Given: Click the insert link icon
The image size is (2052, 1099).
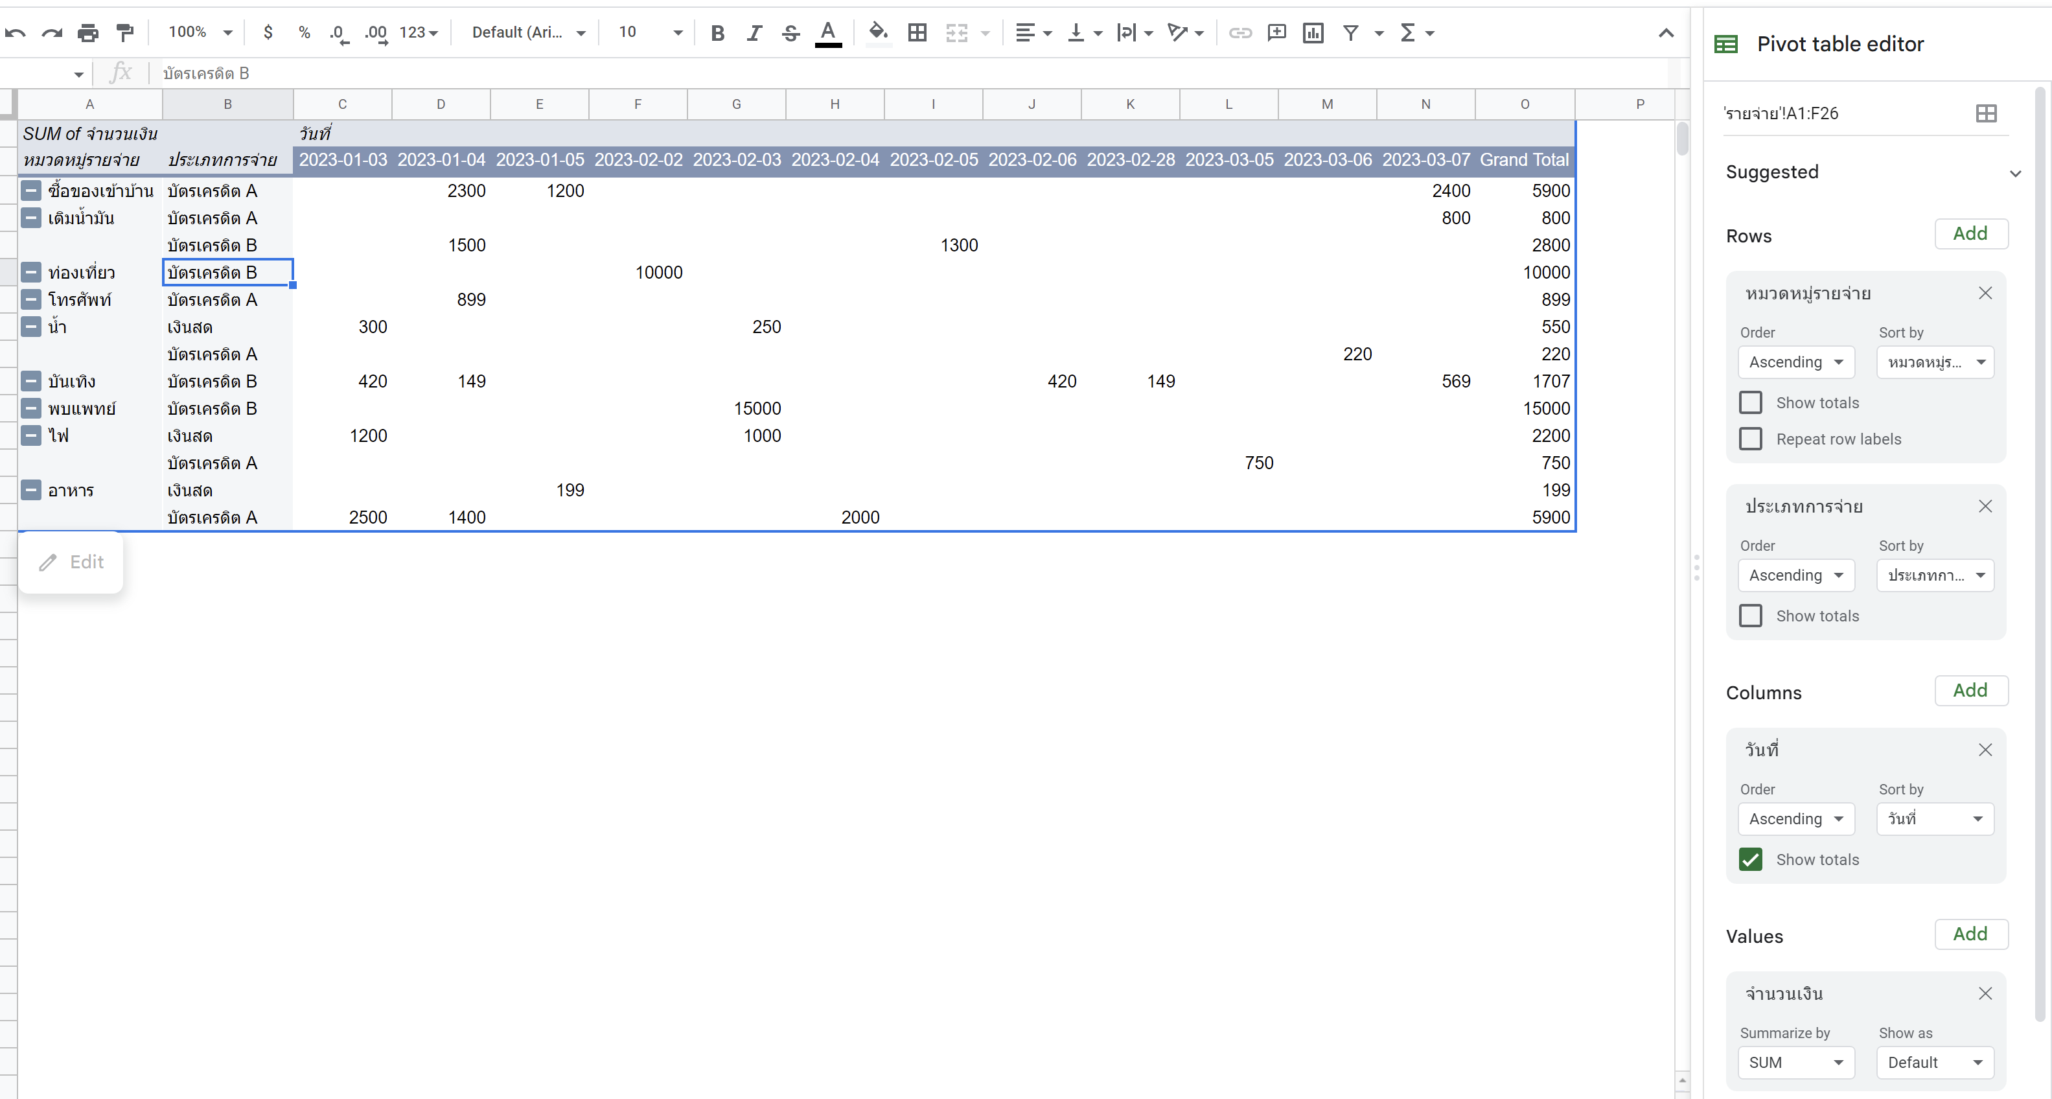Looking at the screenshot, I should [x=1239, y=32].
